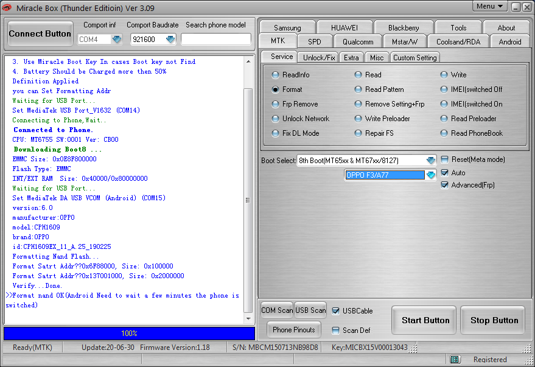The width and height of the screenshot is (535, 367).
Task: Click the 'model:CPH1609' log line
Action: 36,227
